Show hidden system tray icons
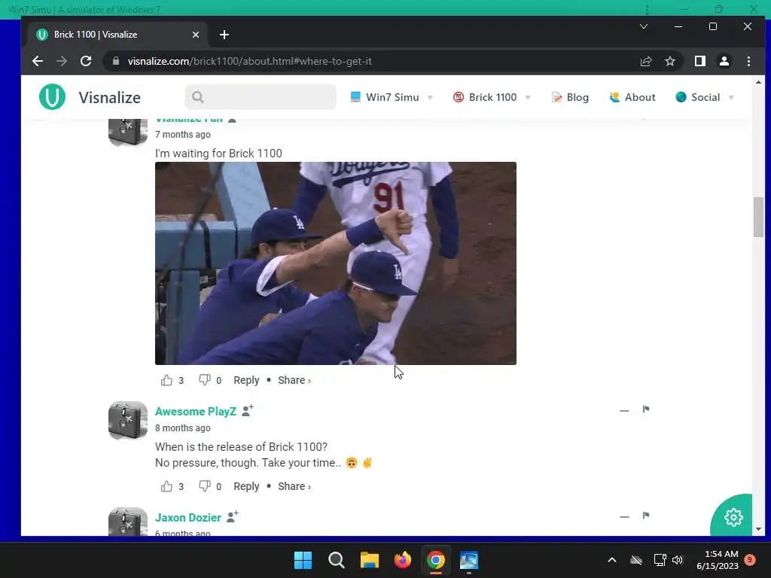 (x=611, y=560)
